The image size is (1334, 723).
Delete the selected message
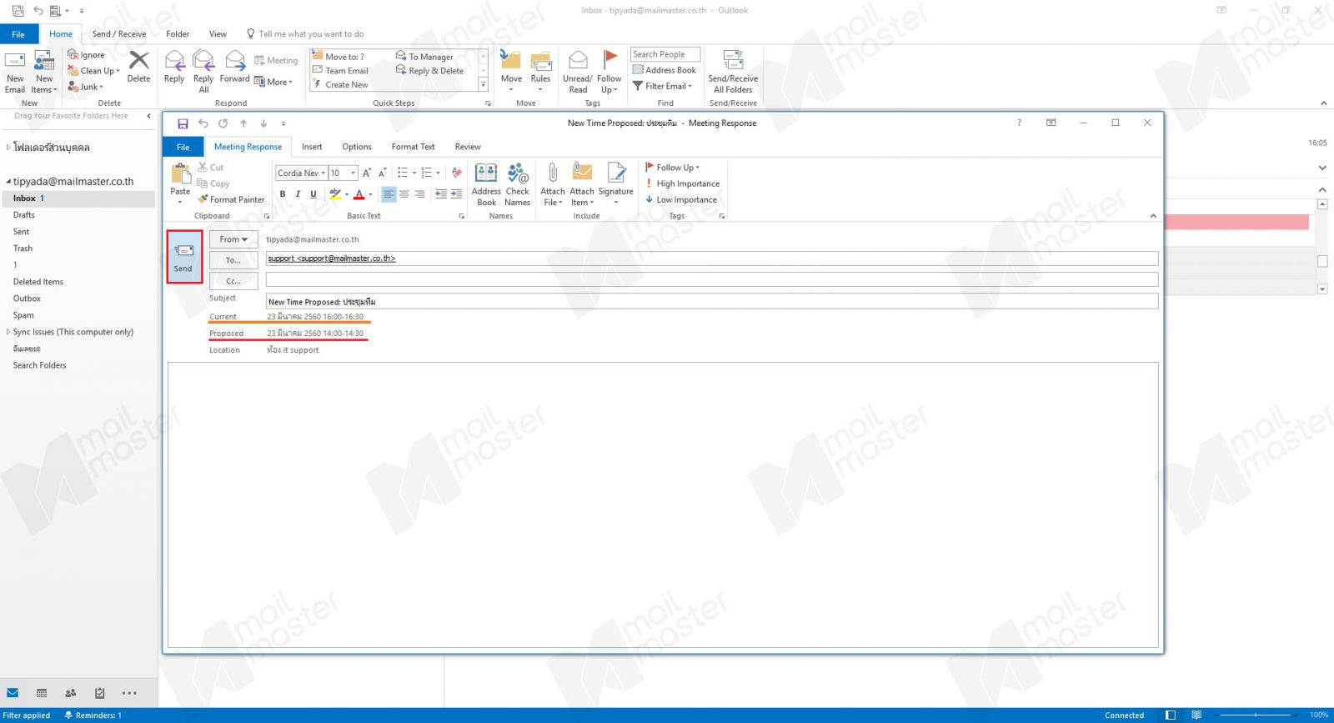pos(138,67)
